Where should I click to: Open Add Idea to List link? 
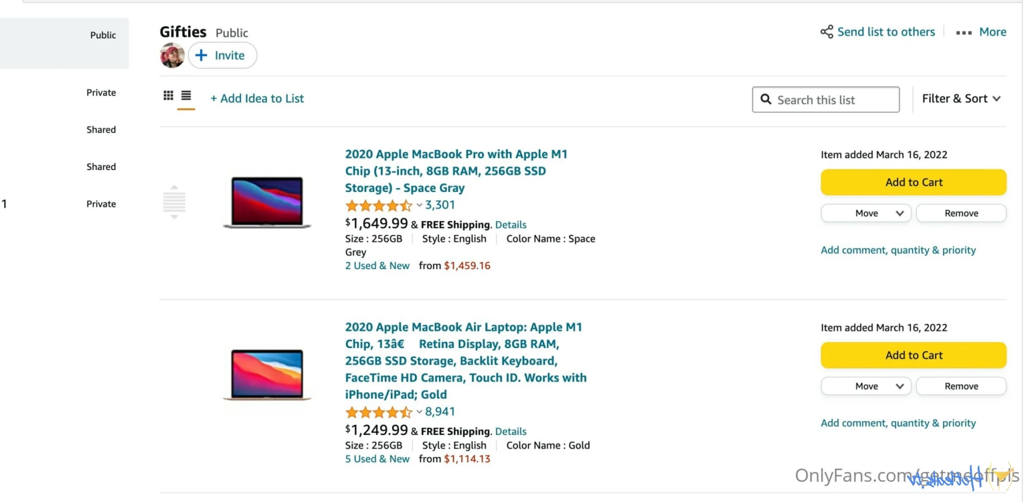(x=257, y=99)
